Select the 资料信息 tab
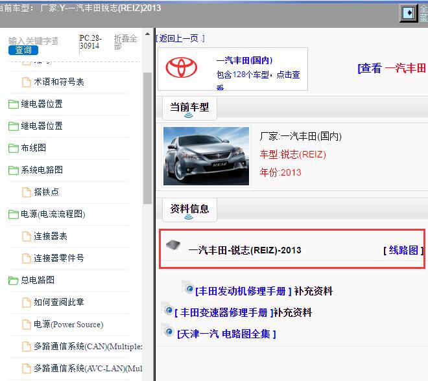Viewport: 428px width, 381px height. (189, 211)
